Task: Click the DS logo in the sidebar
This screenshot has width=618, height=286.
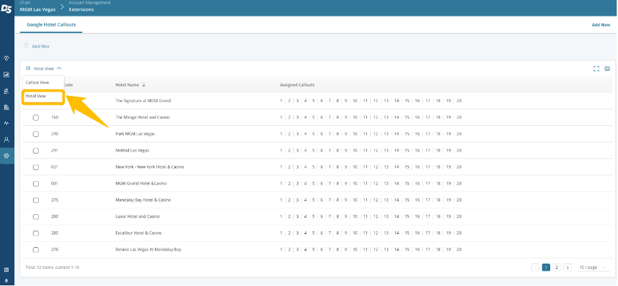Action: coord(7,9)
